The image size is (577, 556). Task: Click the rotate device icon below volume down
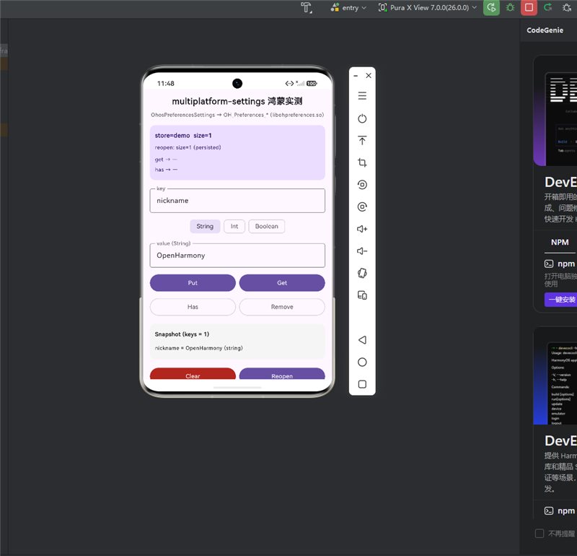pyautogui.click(x=362, y=273)
